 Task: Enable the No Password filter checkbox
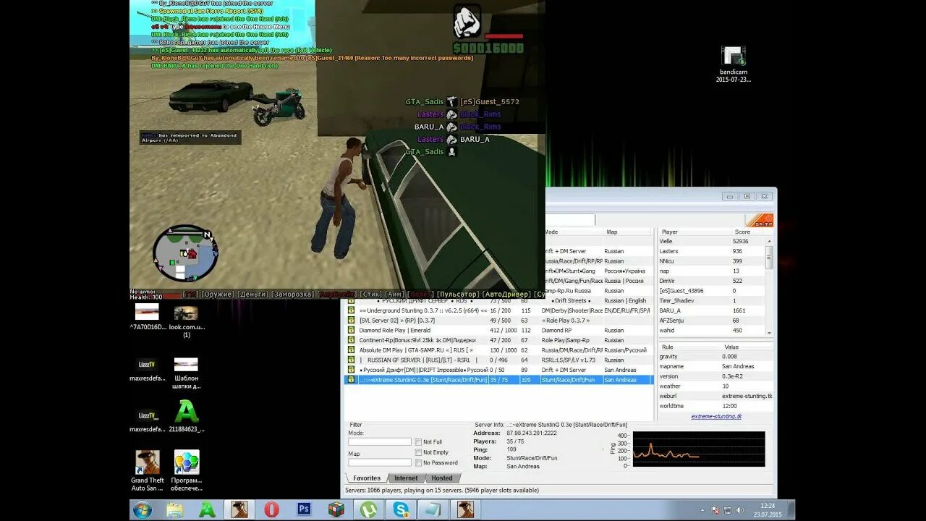coord(418,462)
